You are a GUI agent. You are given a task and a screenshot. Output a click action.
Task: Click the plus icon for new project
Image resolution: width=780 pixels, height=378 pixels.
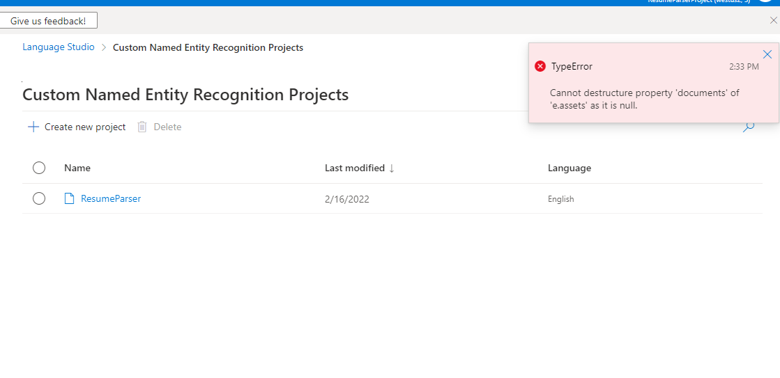point(33,127)
